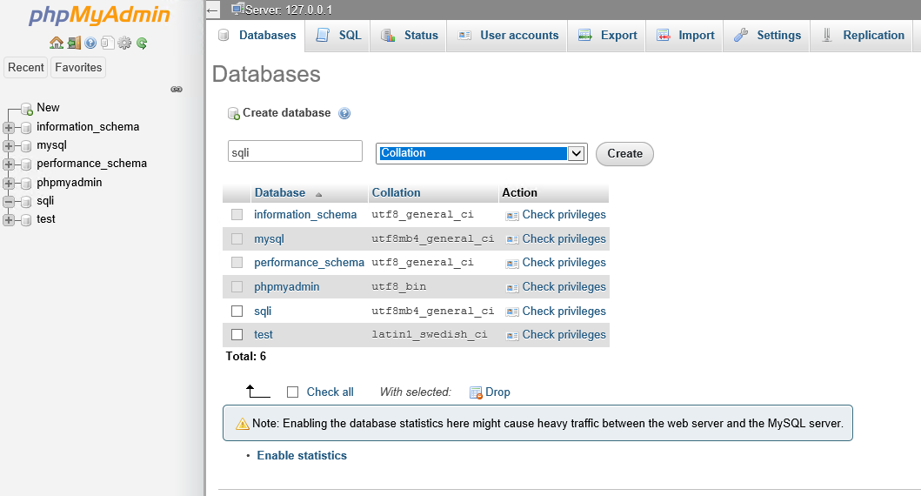The image size is (921, 496).
Task: Click disabled checkbox for performance_schema row
Action: (237, 262)
